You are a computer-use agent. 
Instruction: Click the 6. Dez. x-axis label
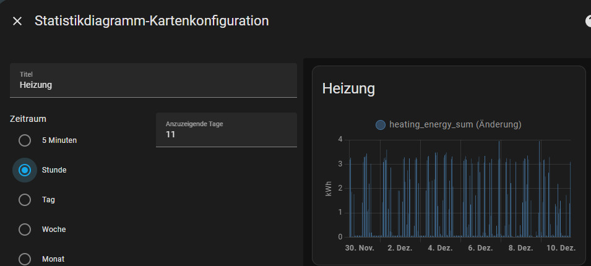(480, 247)
